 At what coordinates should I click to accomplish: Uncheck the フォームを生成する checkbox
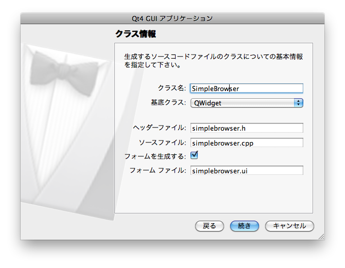194,155
